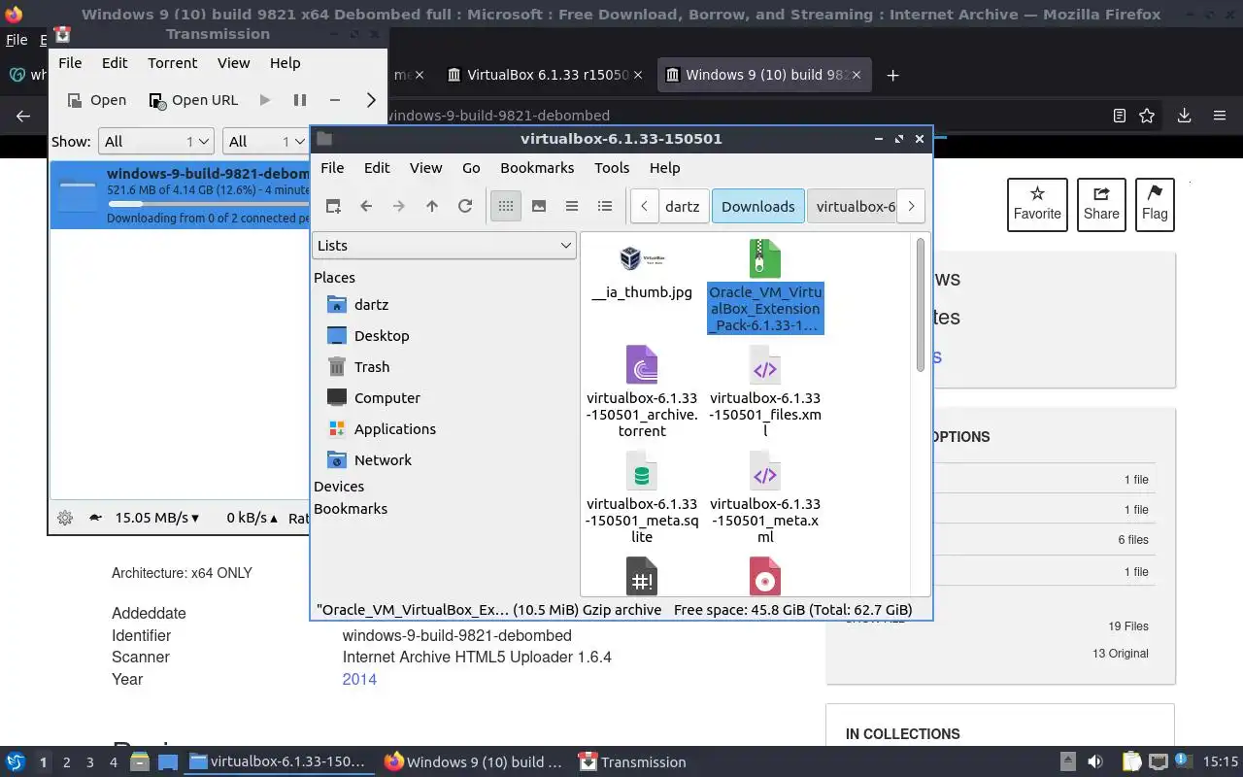1243x777 pixels.
Task: Open the Lists side pane dropdown
Action: click(445, 246)
